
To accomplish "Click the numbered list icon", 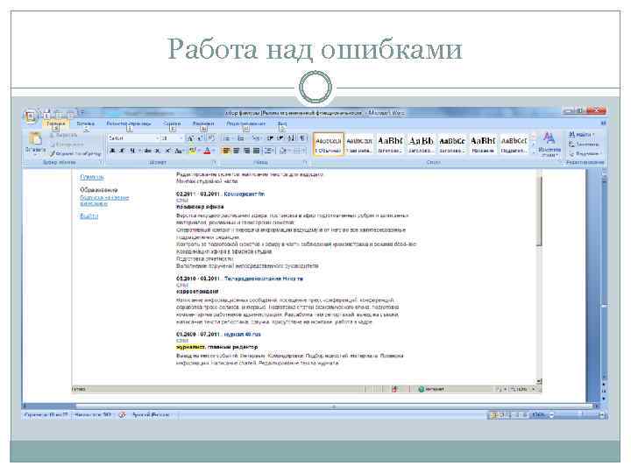I will 241,138.
